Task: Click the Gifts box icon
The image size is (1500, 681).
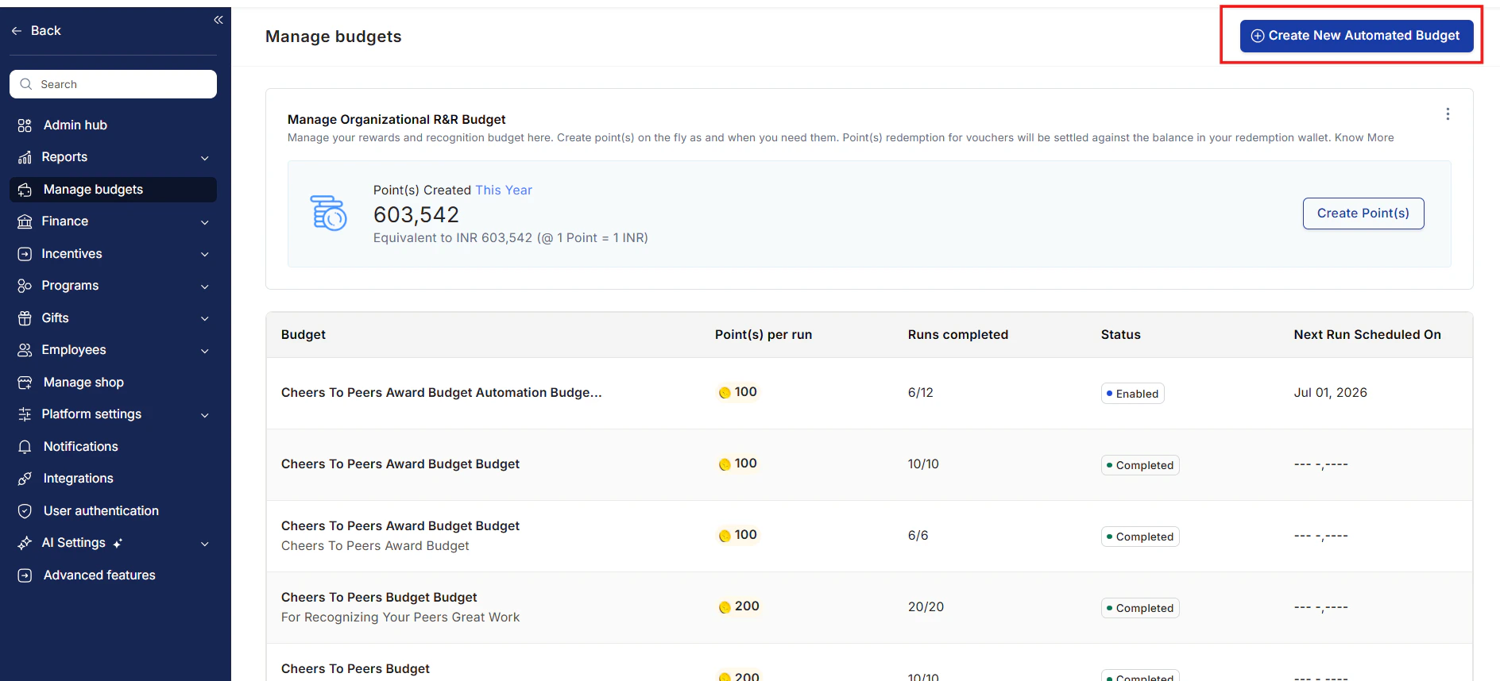Action: pyautogui.click(x=25, y=318)
